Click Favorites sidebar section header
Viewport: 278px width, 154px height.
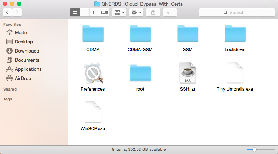(12, 24)
